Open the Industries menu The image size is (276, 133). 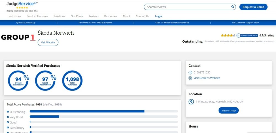point(15,16)
